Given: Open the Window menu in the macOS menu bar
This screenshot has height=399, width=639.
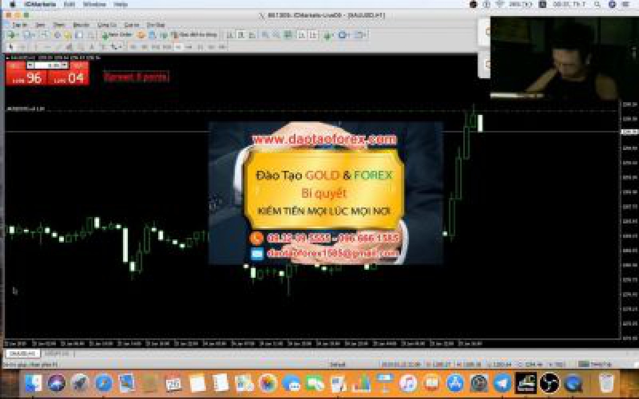Looking at the screenshot, I should (x=94, y=4).
